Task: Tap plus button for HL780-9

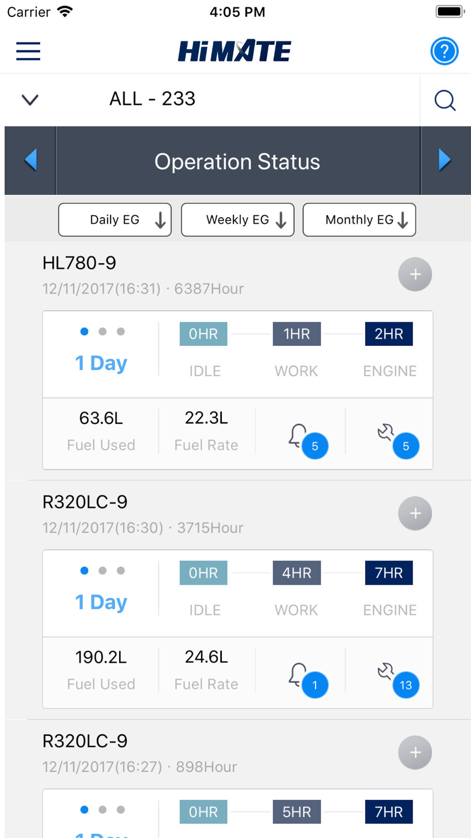Action: [x=415, y=274]
